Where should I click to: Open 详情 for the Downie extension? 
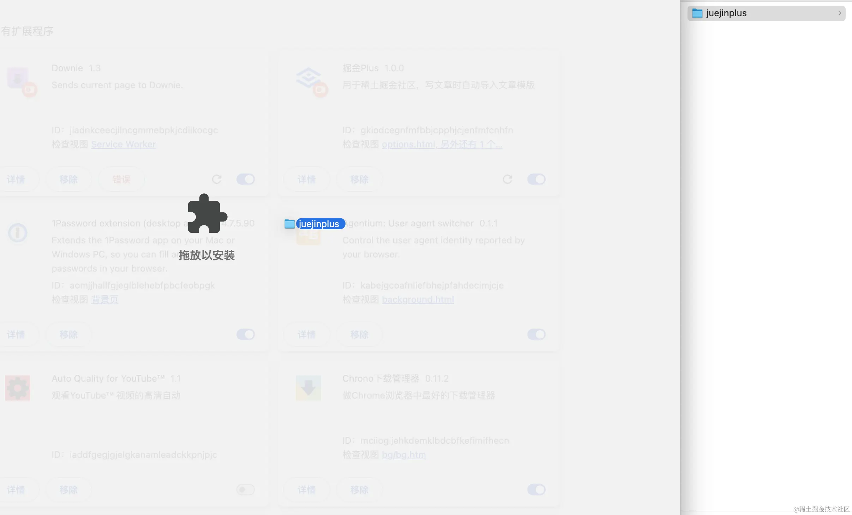(x=16, y=179)
